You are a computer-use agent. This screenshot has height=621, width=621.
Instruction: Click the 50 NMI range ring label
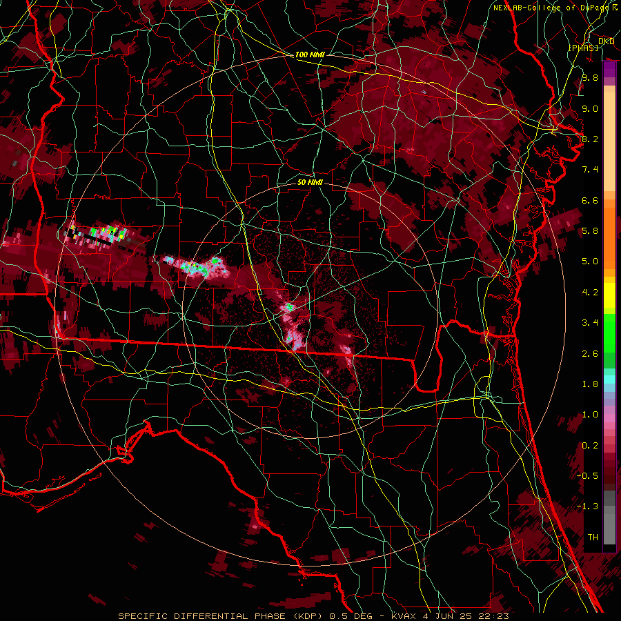(x=310, y=182)
